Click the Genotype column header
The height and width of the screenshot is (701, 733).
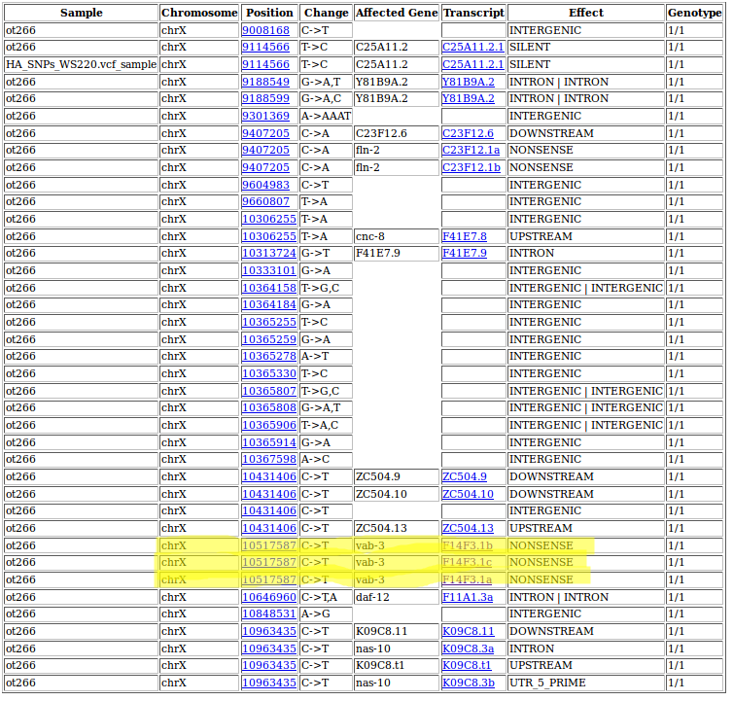point(695,13)
